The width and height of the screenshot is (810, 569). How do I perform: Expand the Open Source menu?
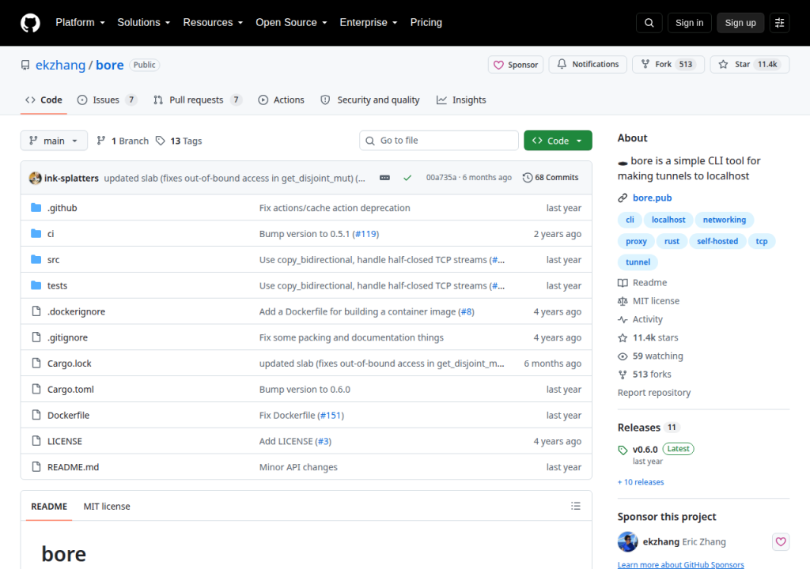pos(291,23)
